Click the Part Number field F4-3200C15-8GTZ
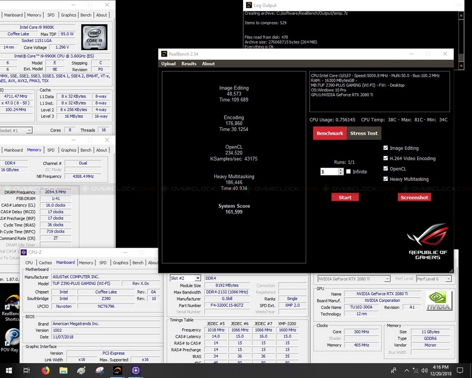This screenshot has width=472, height=378. 227,305
